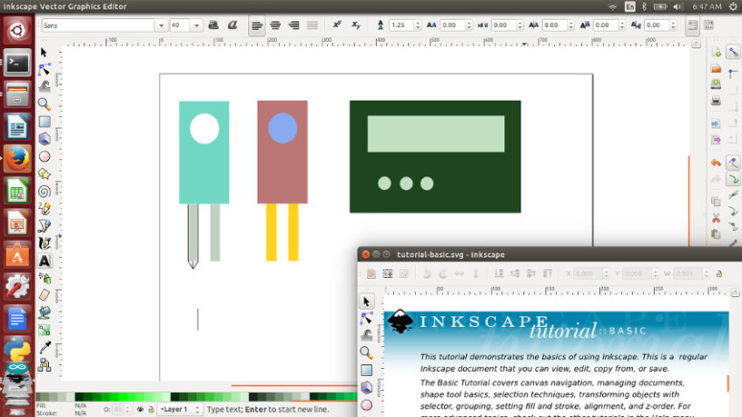Toggle justify text alignment
742x417 pixels.
point(312,25)
